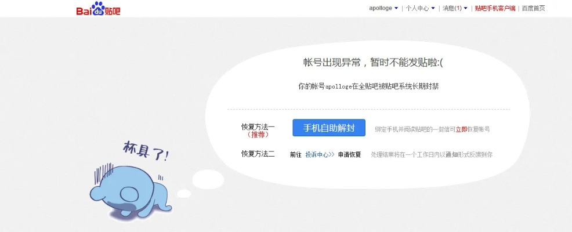Open the apolloge username menu

click(x=381, y=9)
